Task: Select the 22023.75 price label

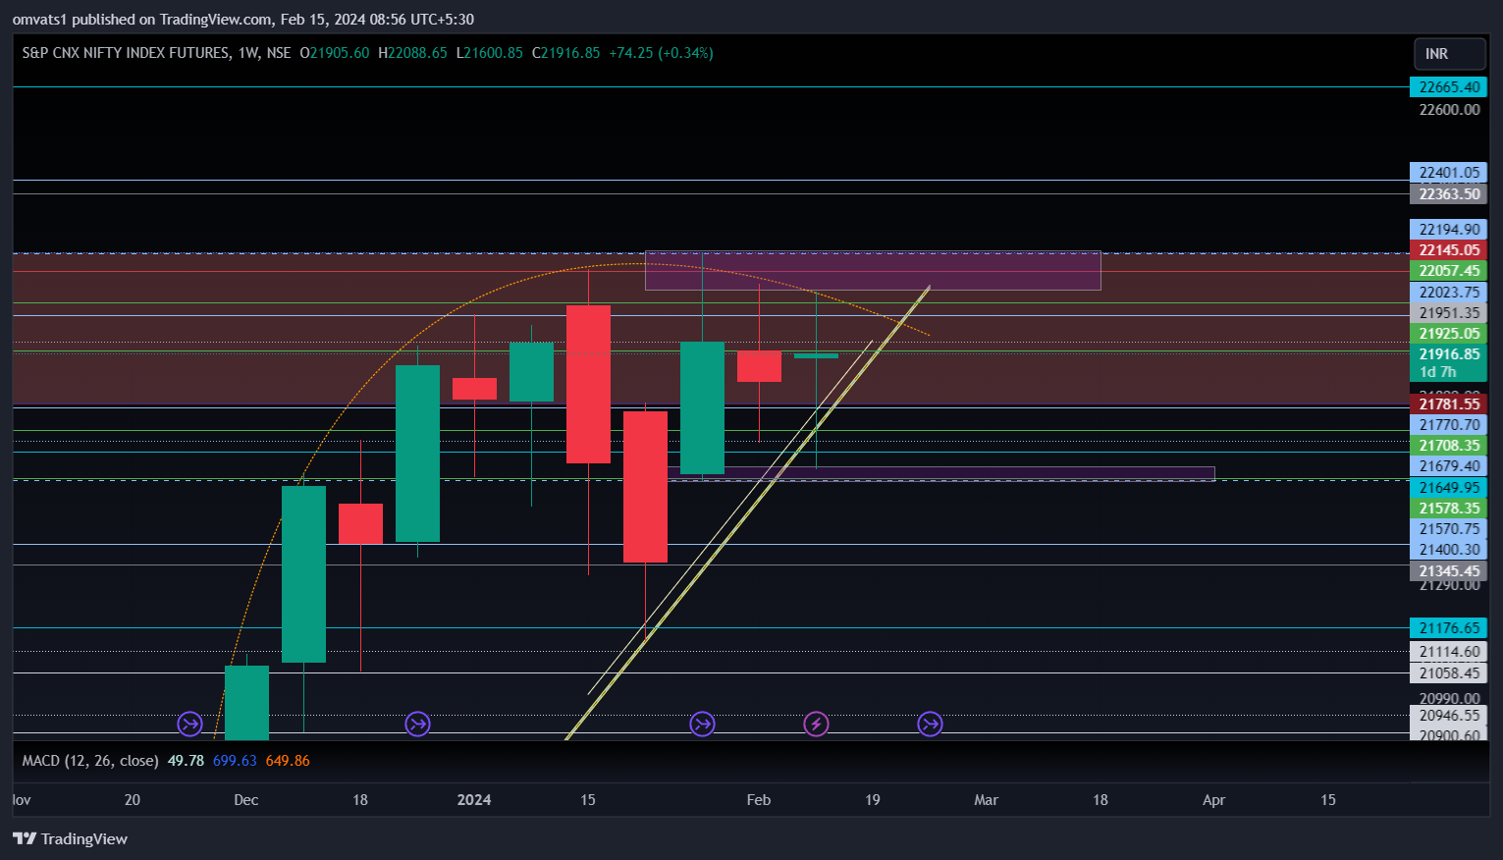Action: pyautogui.click(x=1449, y=293)
